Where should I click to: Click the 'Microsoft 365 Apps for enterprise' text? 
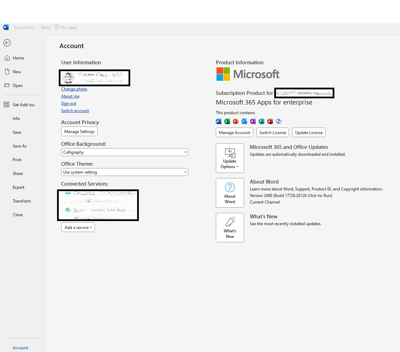coord(264,102)
